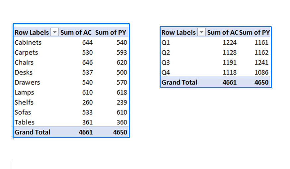Click Q2 AC value 1128

(x=230, y=52)
